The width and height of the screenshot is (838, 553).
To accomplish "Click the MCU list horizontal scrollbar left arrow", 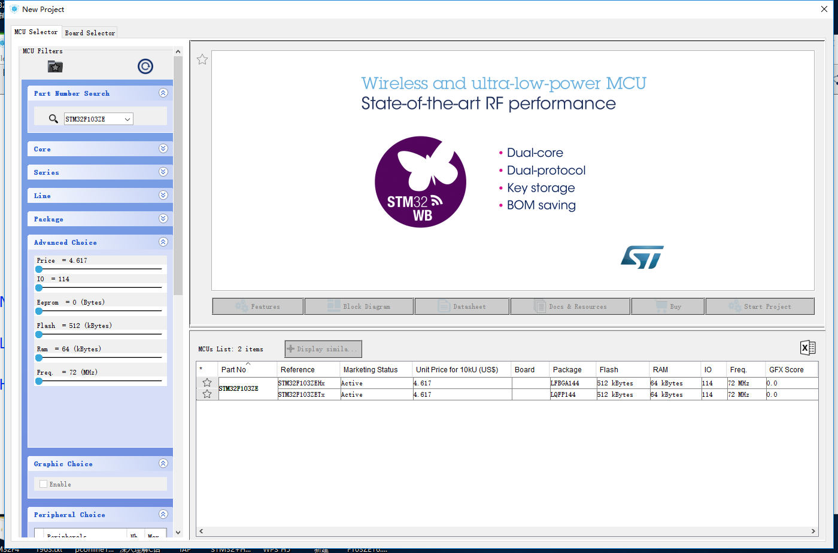I will coord(201,531).
